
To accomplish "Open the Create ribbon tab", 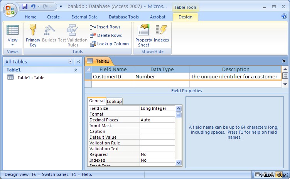I will [53, 17].
